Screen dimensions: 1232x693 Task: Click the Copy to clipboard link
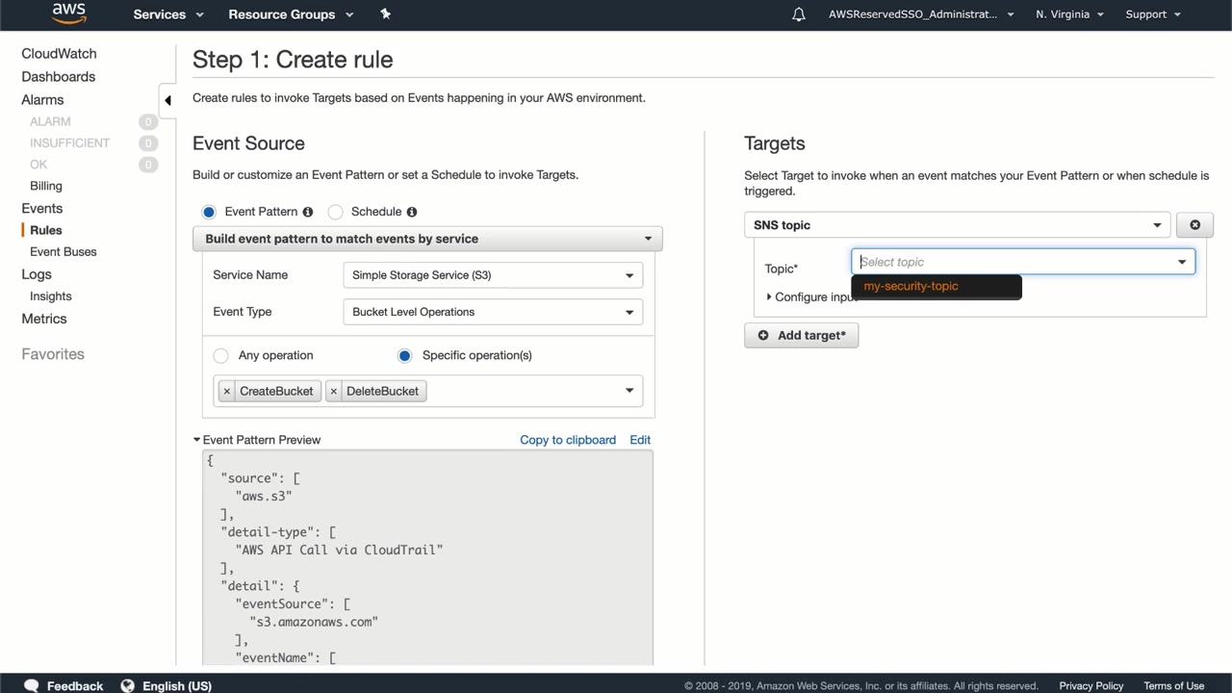pos(568,440)
